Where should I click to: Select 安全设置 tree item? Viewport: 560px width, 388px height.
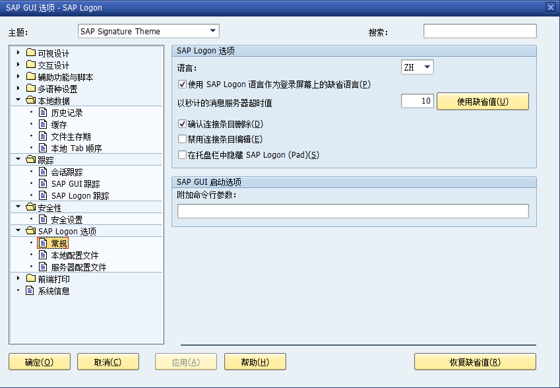coord(67,220)
